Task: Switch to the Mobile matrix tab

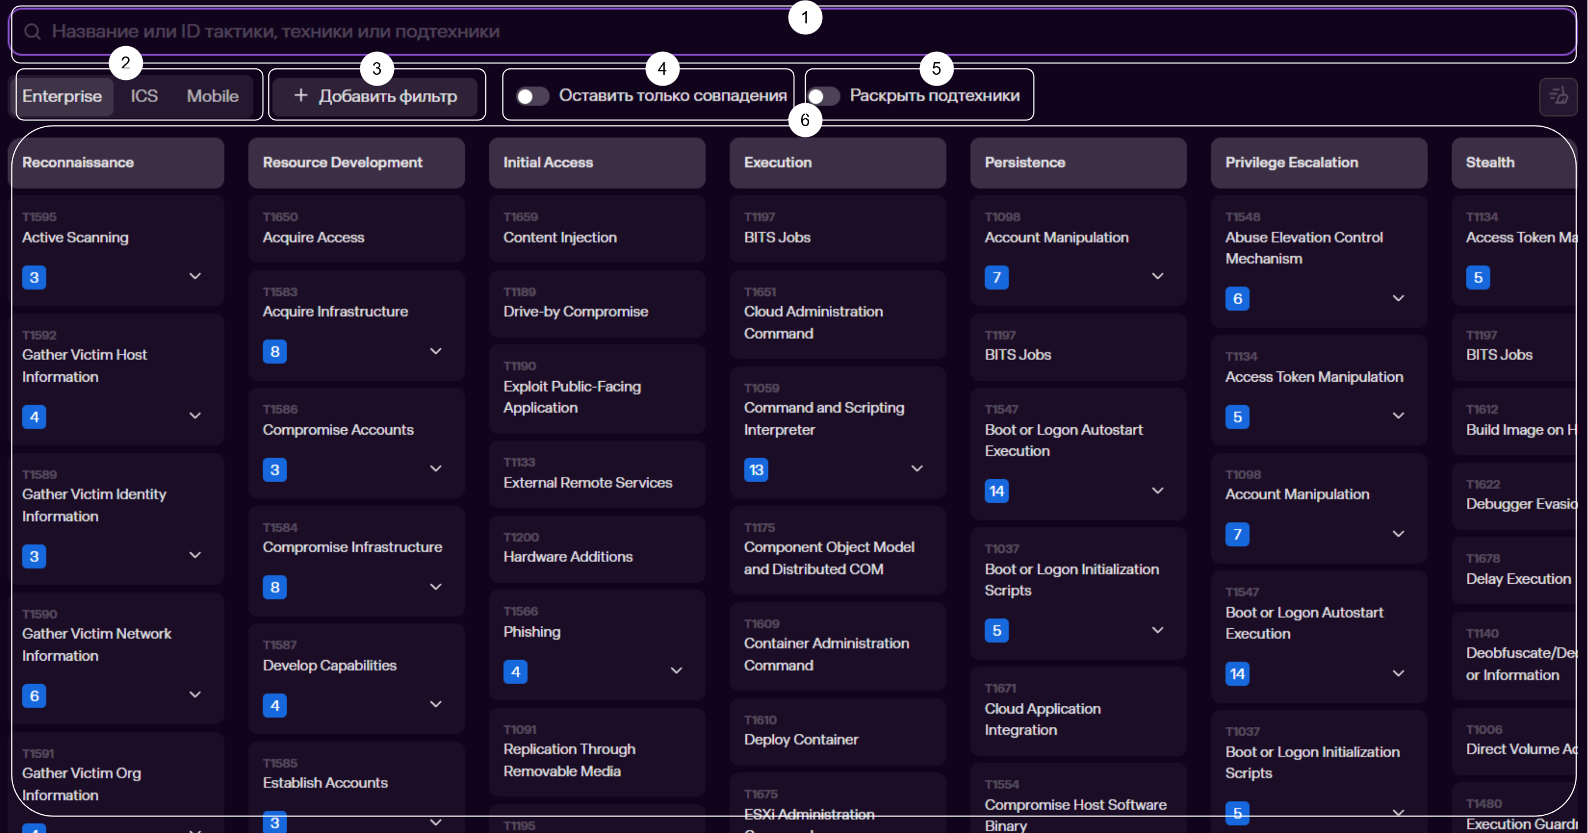Action: tap(212, 96)
